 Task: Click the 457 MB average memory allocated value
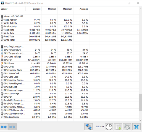84,107
